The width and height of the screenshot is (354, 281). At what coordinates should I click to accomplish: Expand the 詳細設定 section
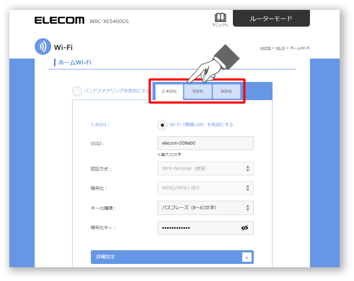click(172, 257)
